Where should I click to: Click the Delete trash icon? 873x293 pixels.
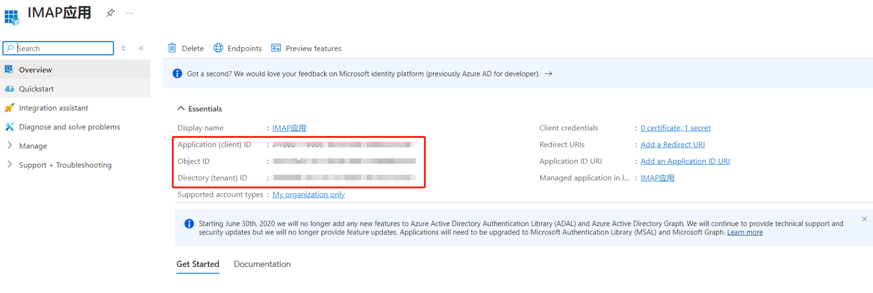tap(172, 48)
